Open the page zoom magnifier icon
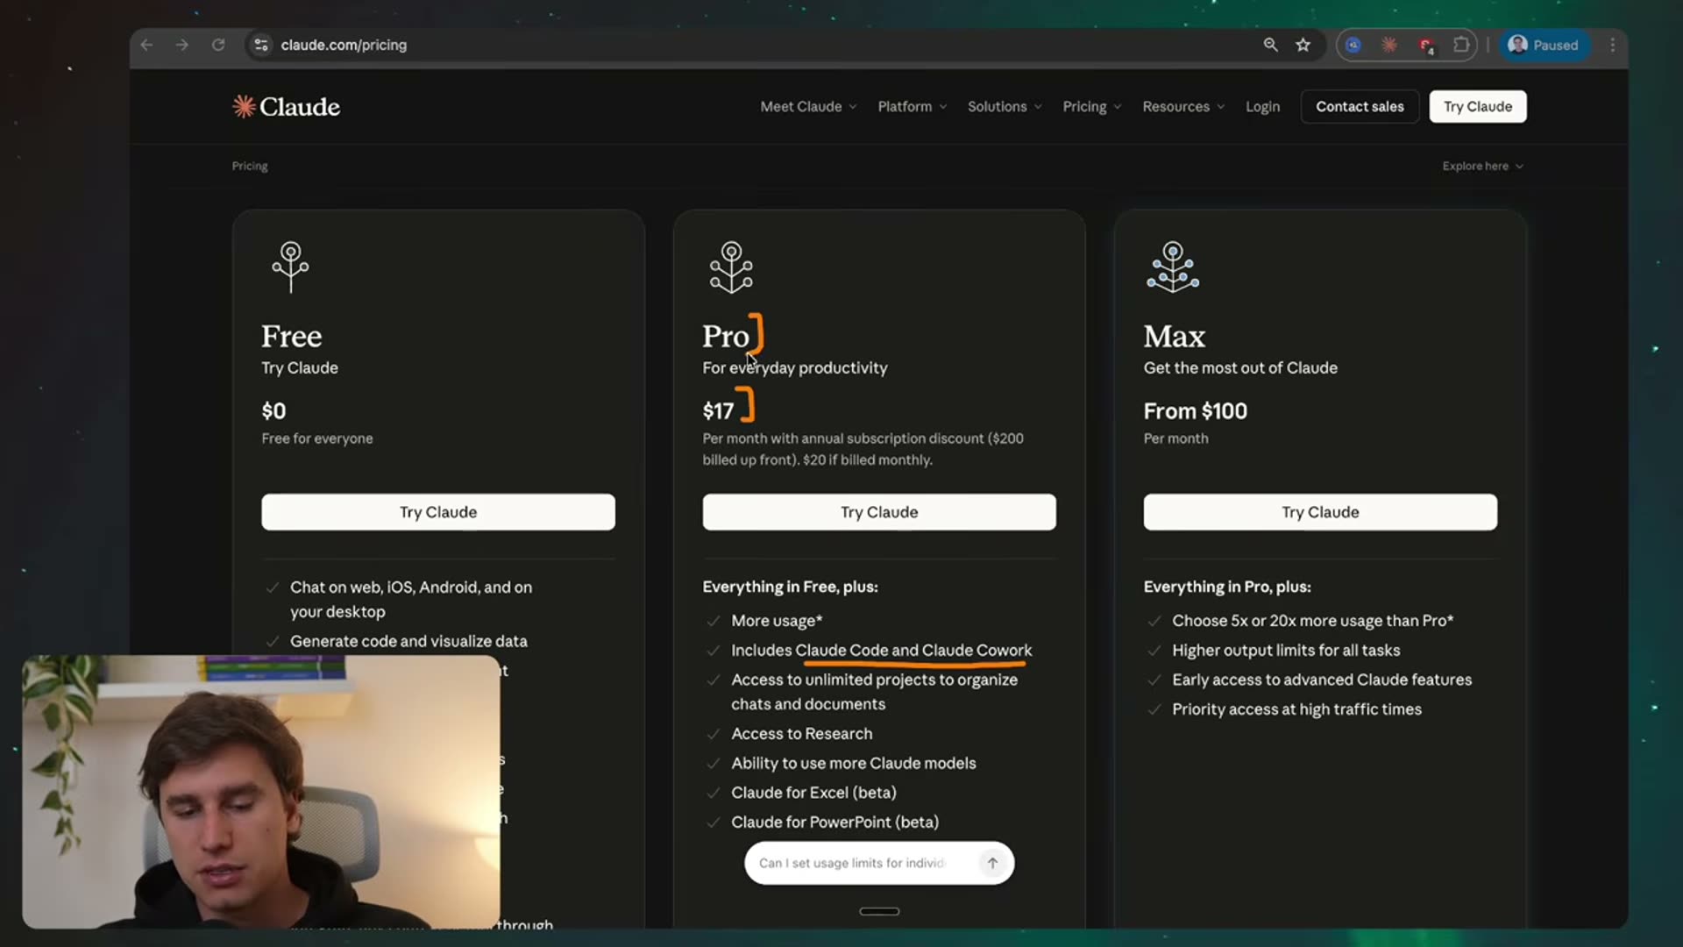The height and width of the screenshot is (947, 1683). pyautogui.click(x=1270, y=45)
